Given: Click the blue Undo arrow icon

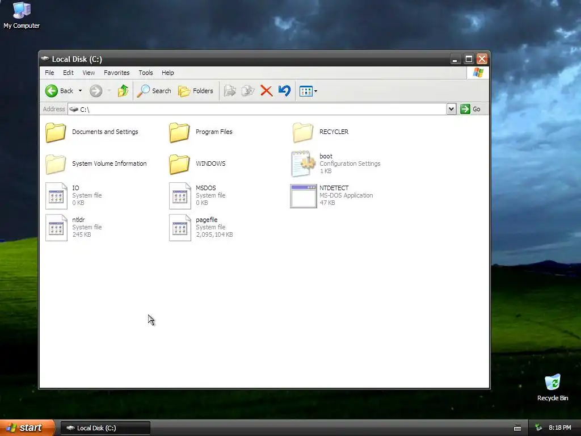Looking at the screenshot, I should [285, 91].
